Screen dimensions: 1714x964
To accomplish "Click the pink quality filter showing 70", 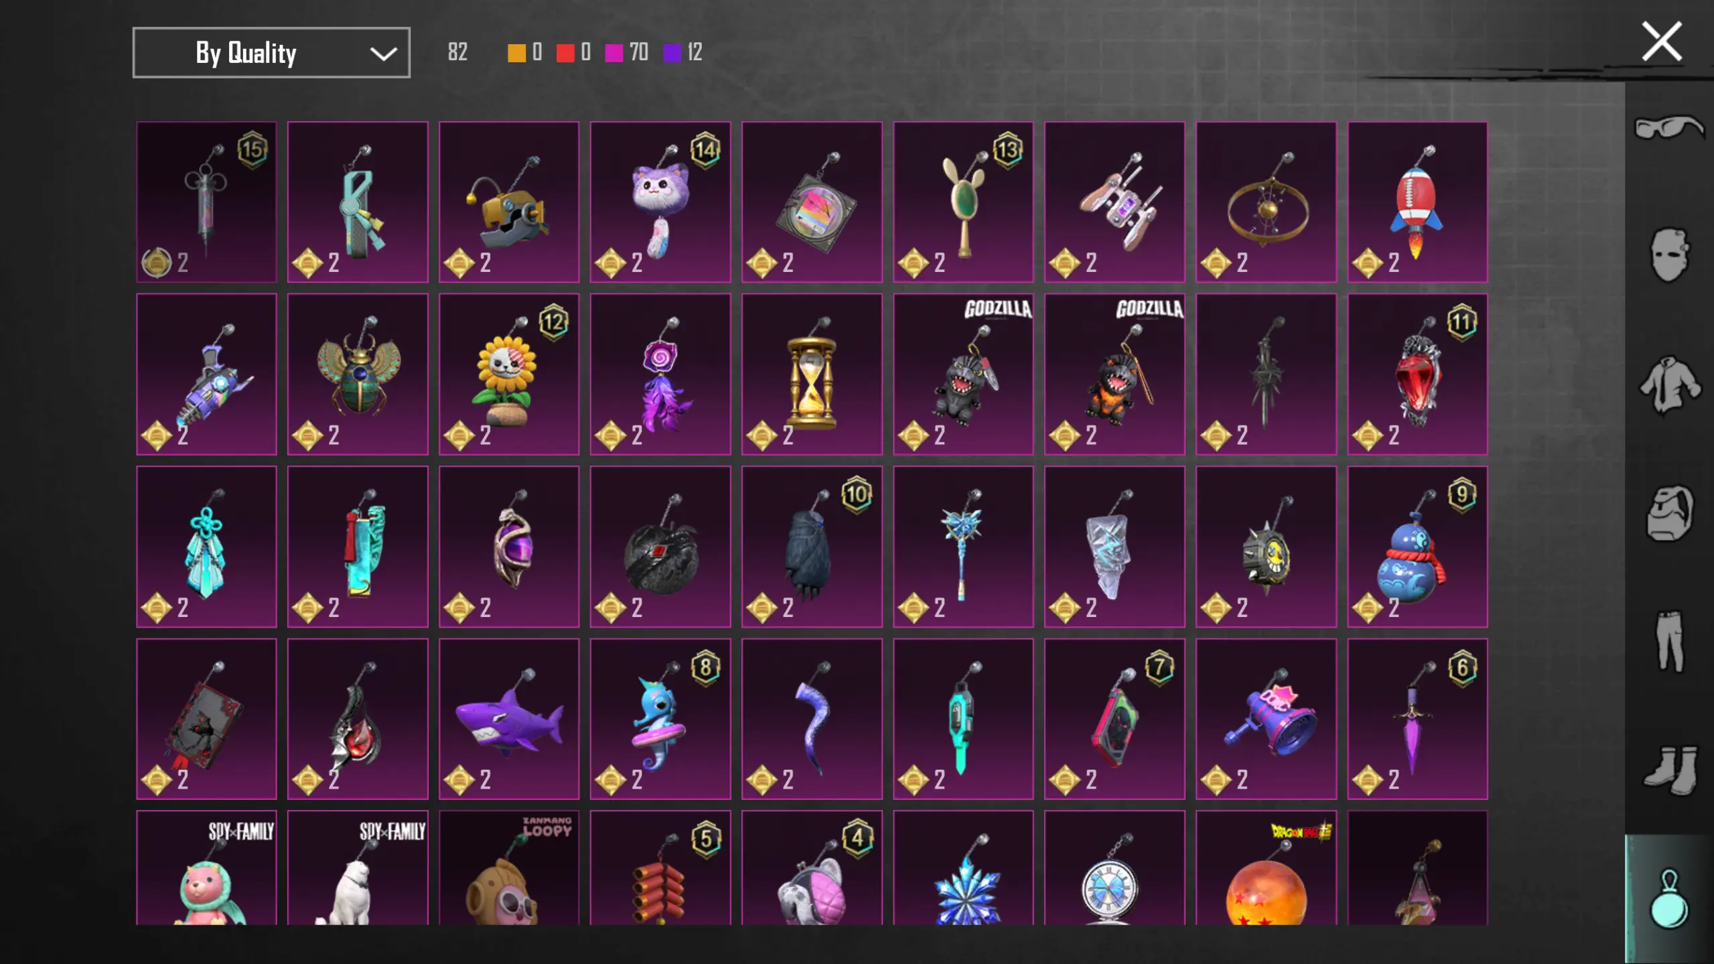I will click(x=626, y=52).
